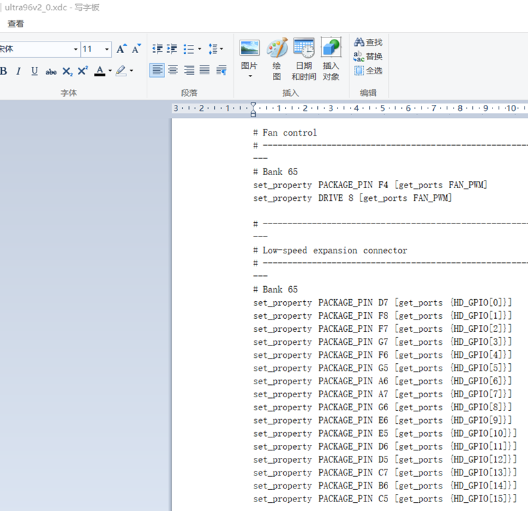Viewport: 528px width, 511px height.
Task: Toggle underline formatting
Action: [x=34, y=71]
